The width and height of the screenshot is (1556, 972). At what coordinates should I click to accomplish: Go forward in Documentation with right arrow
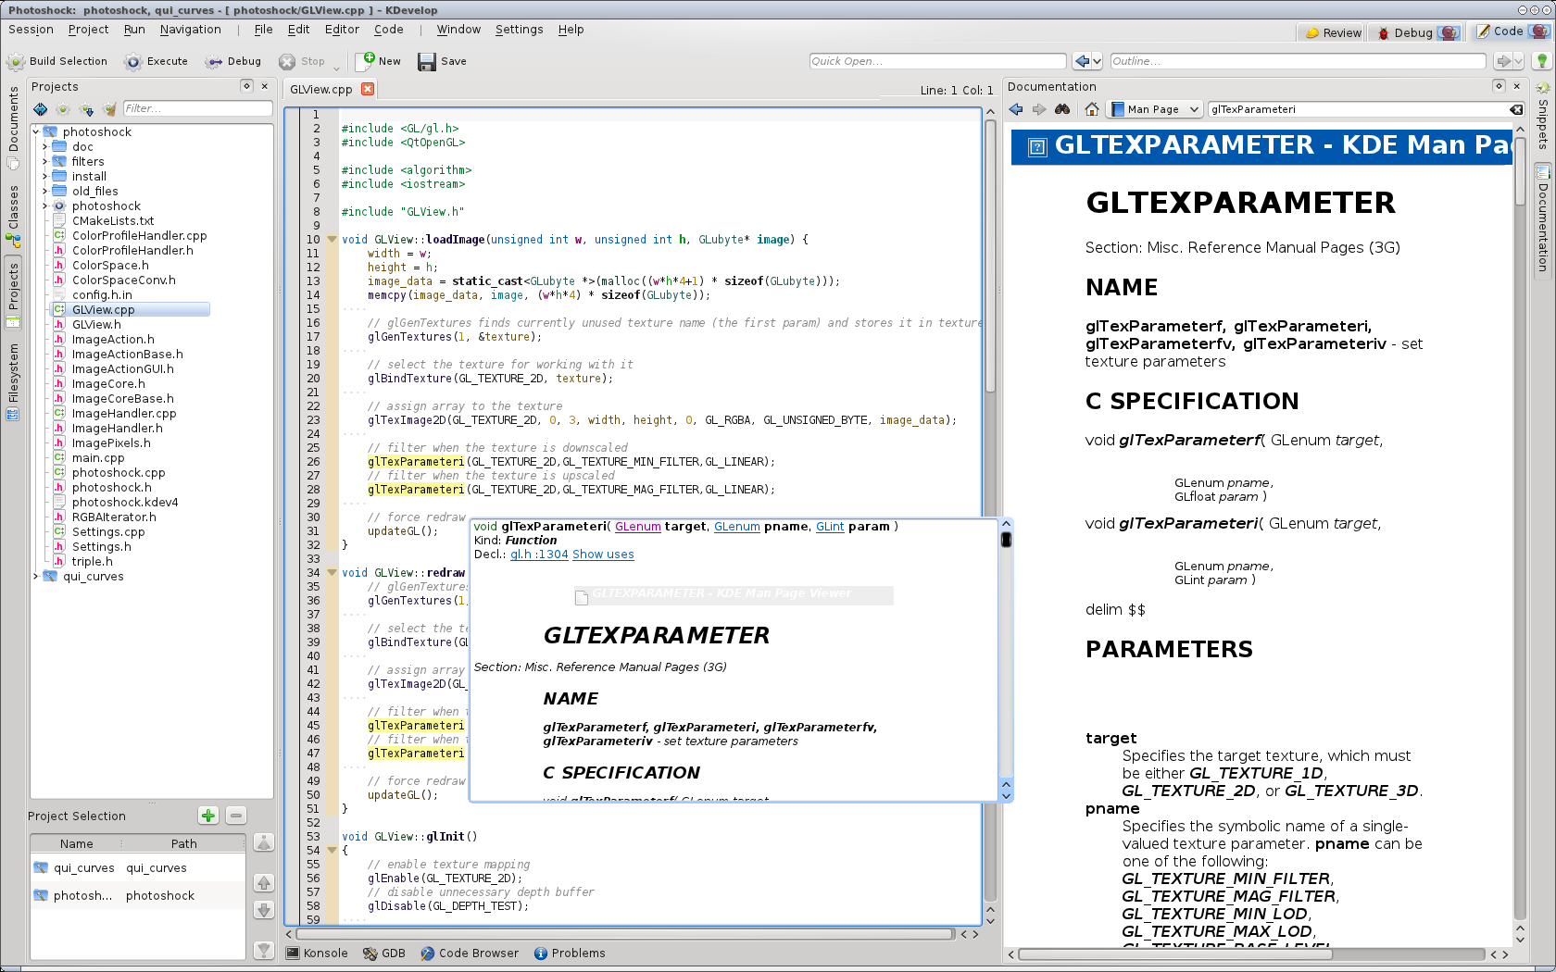[x=1039, y=109]
